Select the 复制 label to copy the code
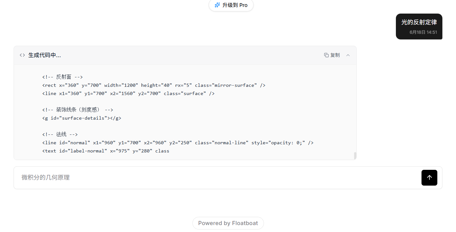This screenshot has width=456, height=232. pos(335,55)
